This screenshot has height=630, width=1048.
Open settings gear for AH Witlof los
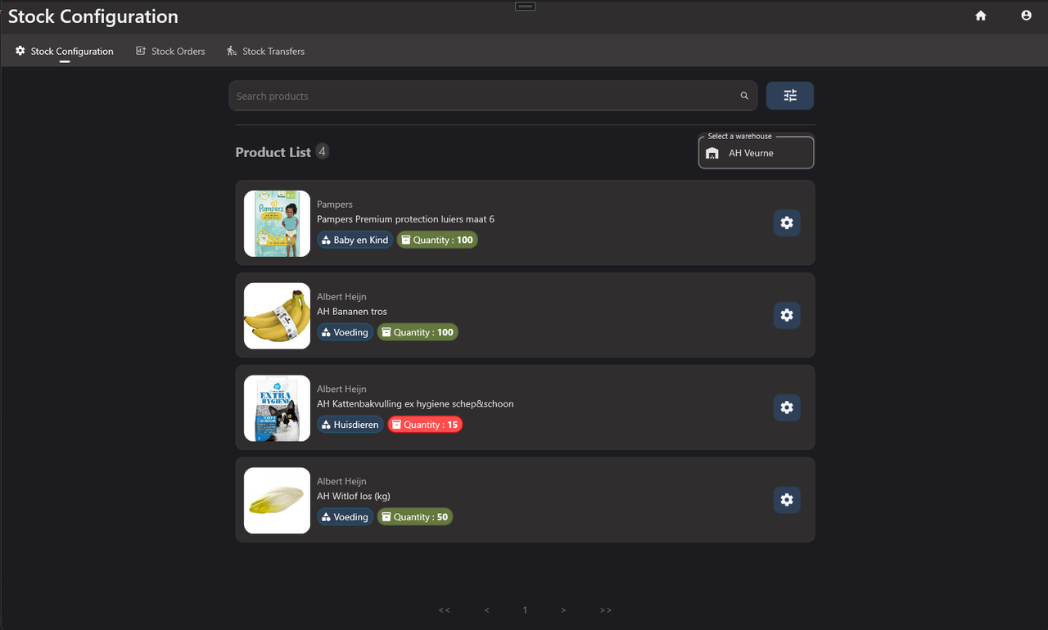pos(787,500)
